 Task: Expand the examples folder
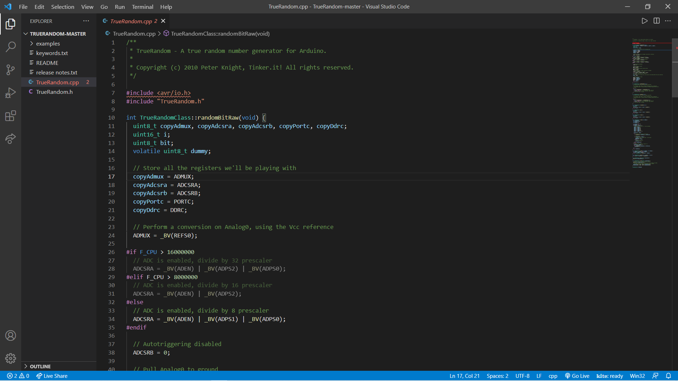(x=48, y=43)
